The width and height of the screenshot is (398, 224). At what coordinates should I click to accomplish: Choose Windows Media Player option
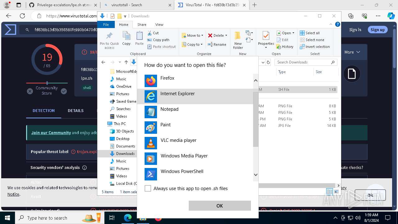(195, 159)
